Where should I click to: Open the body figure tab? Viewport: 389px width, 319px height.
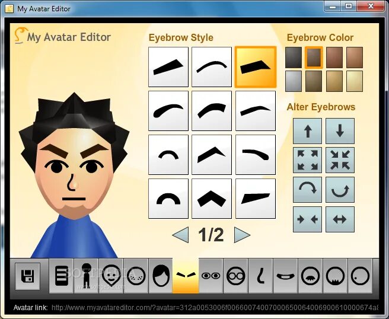[x=86, y=276]
